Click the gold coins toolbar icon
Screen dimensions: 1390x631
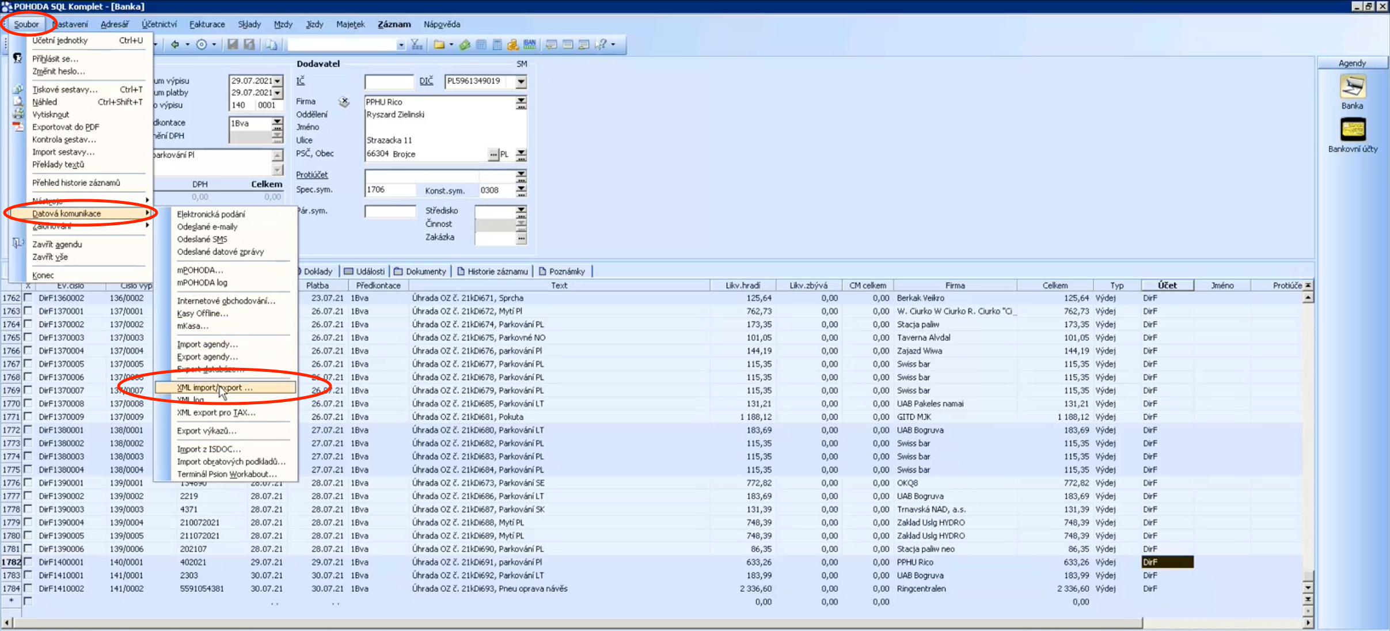tap(513, 44)
